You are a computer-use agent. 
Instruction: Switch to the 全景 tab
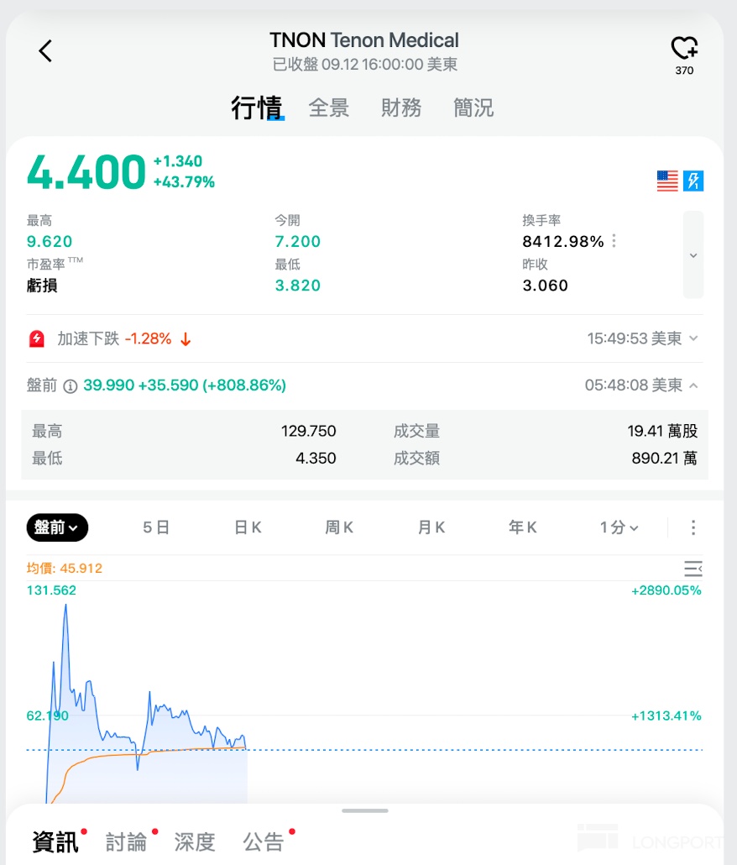(328, 107)
